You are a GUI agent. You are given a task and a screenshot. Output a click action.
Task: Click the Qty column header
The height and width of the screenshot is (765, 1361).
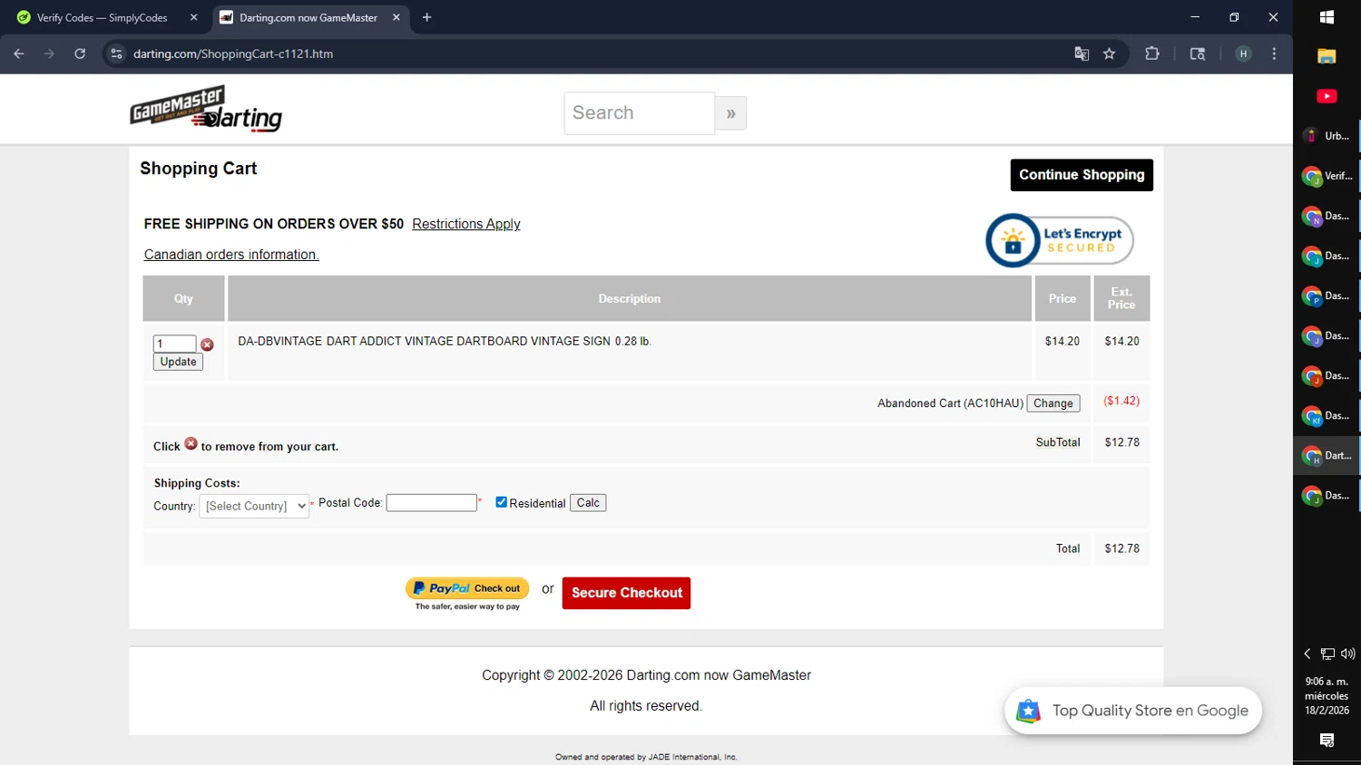coord(183,298)
